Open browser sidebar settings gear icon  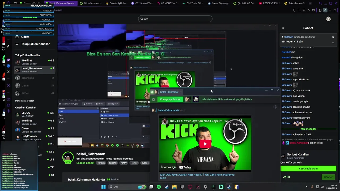(x=8, y=111)
